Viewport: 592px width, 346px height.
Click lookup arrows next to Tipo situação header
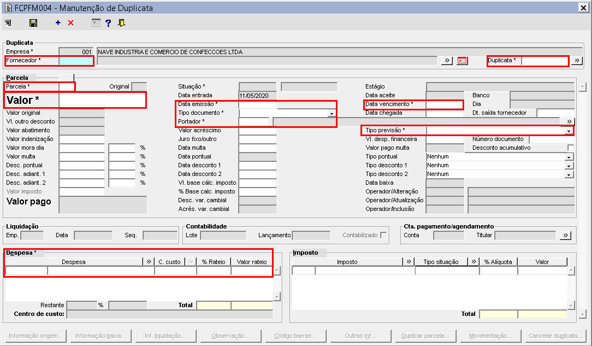(x=473, y=261)
